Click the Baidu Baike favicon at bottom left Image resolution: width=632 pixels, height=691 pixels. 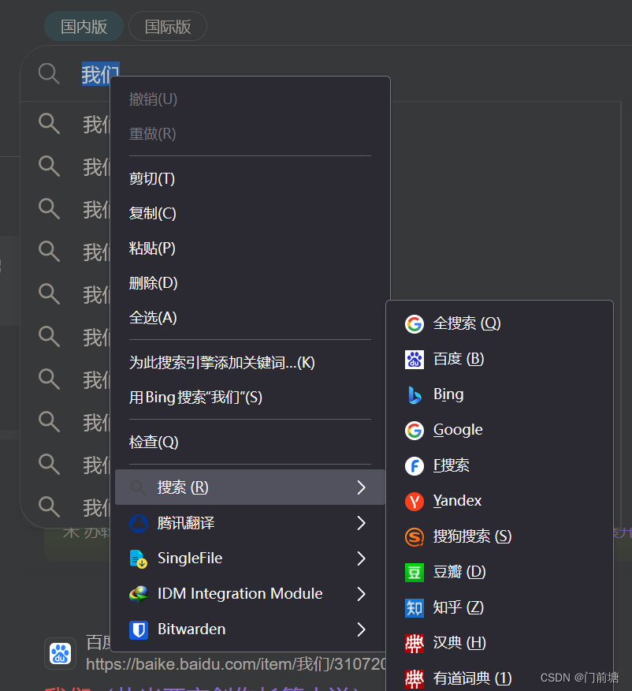click(61, 653)
